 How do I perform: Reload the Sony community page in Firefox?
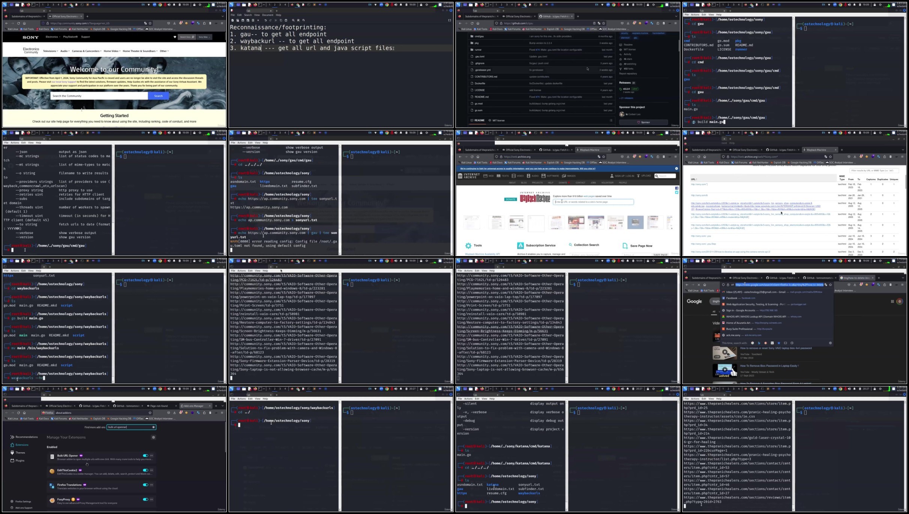18,23
